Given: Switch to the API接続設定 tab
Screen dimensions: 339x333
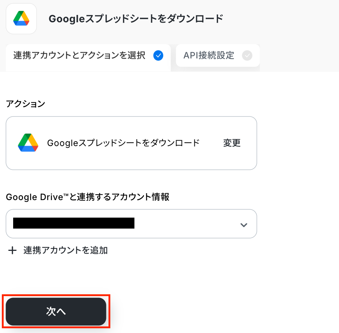Looking at the screenshot, I should pos(209,55).
